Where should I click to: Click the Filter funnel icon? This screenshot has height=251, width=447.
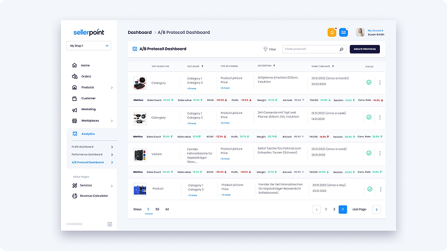point(265,49)
